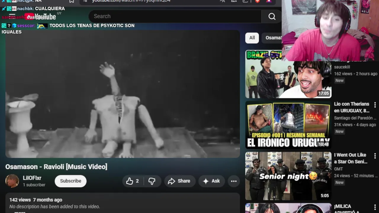Screen dimensions: 379x213
Task: Select the All filter chip
Action: click(252, 38)
